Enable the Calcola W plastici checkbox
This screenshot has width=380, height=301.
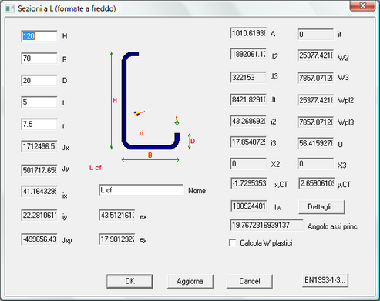point(233,242)
